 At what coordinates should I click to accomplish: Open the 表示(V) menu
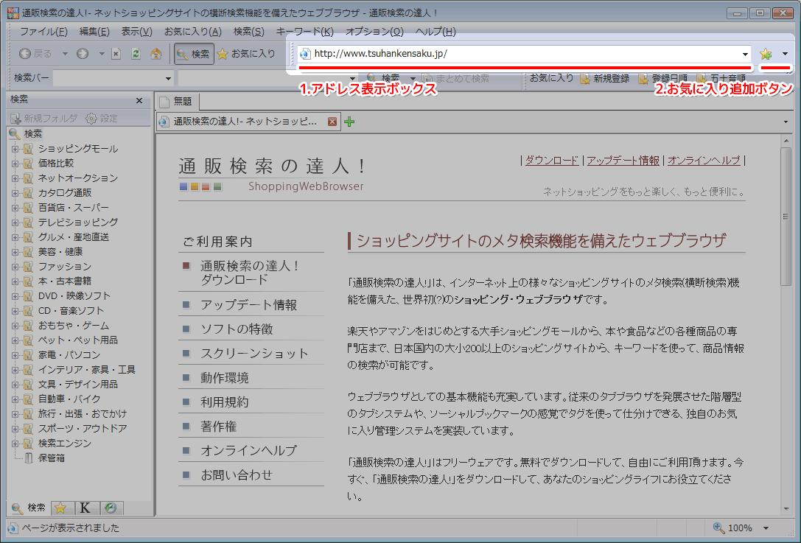click(x=136, y=32)
